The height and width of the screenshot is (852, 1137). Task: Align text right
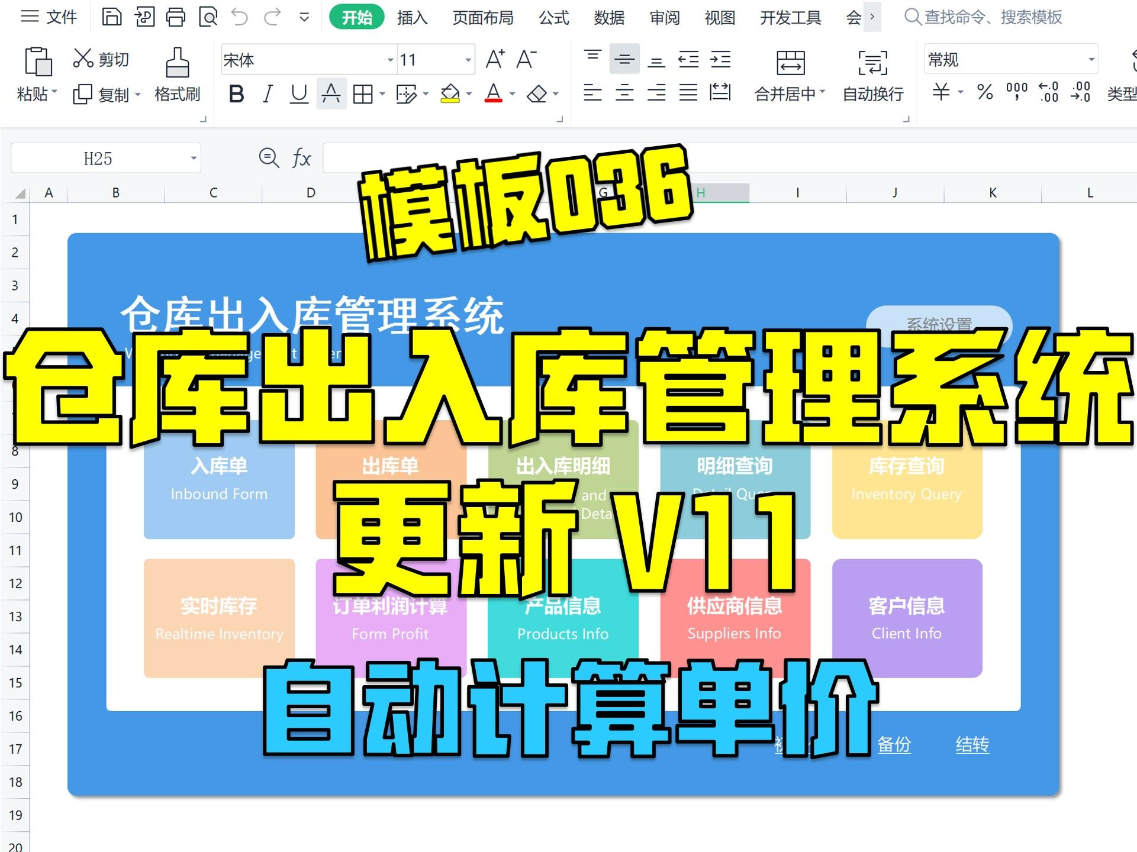[656, 92]
